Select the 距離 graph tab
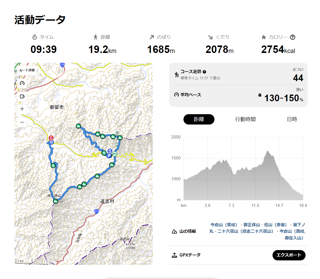 (199, 119)
